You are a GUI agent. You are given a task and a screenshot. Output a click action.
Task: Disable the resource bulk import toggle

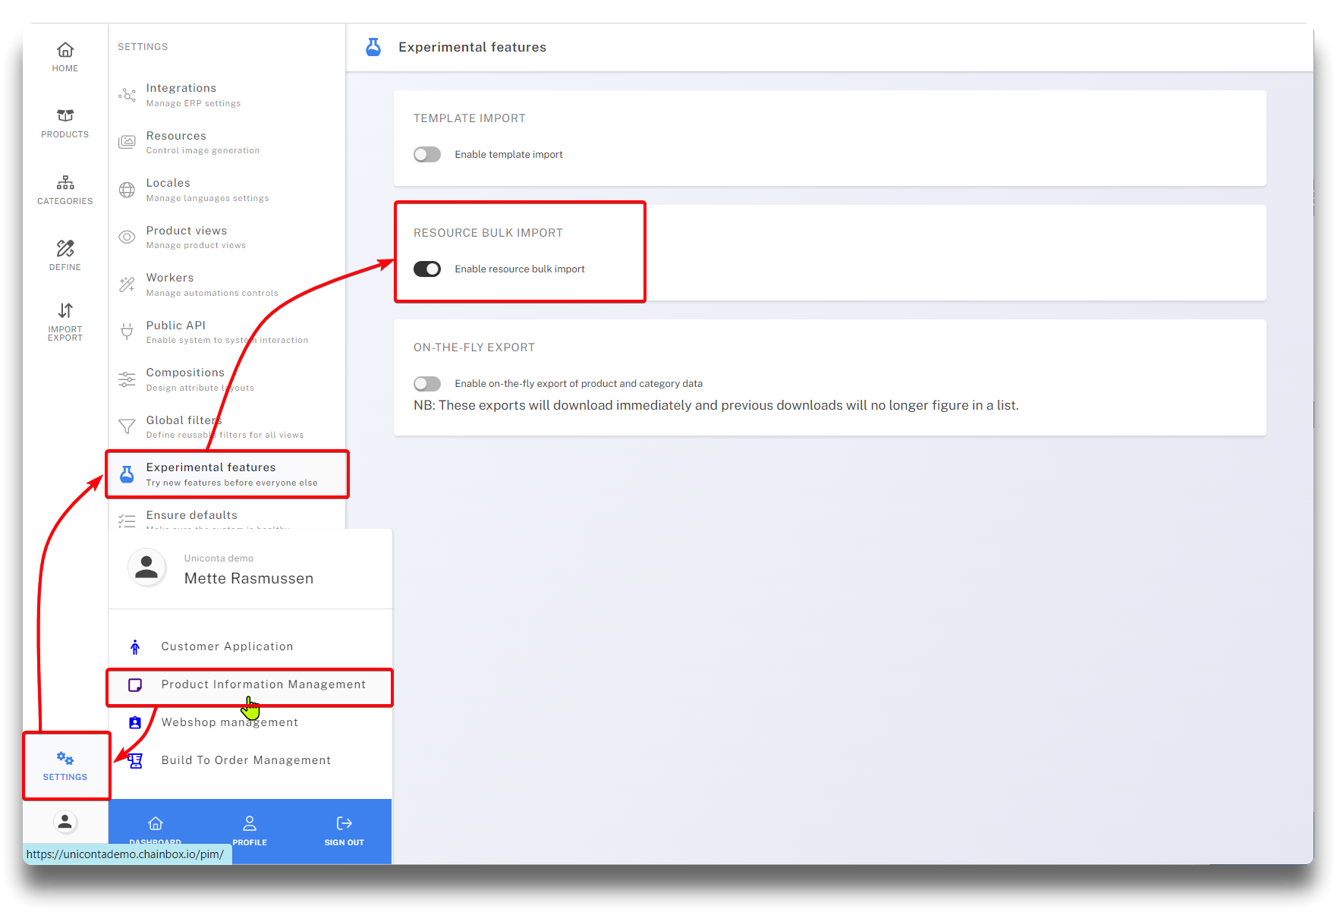tap(427, 269)
